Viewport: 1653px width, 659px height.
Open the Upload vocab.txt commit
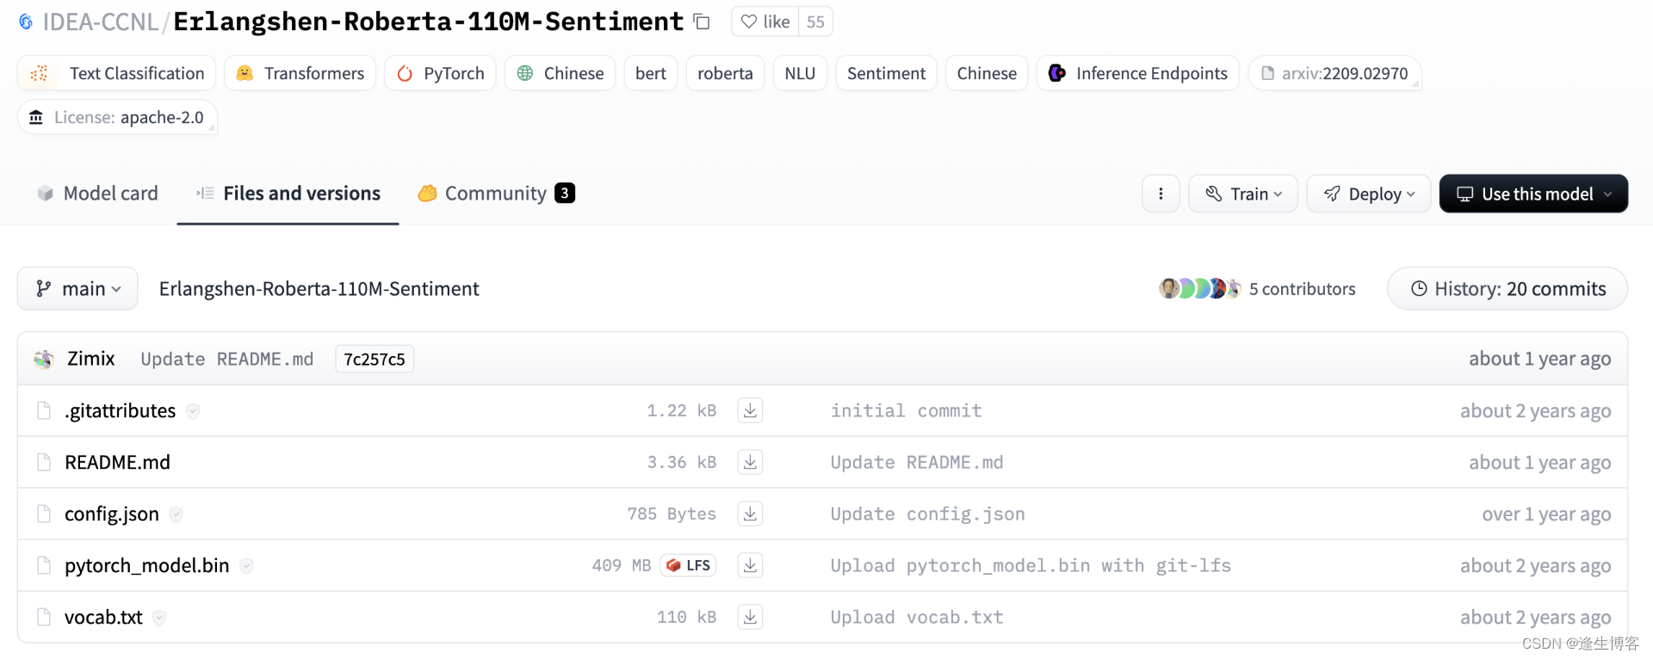pos(917,618)
